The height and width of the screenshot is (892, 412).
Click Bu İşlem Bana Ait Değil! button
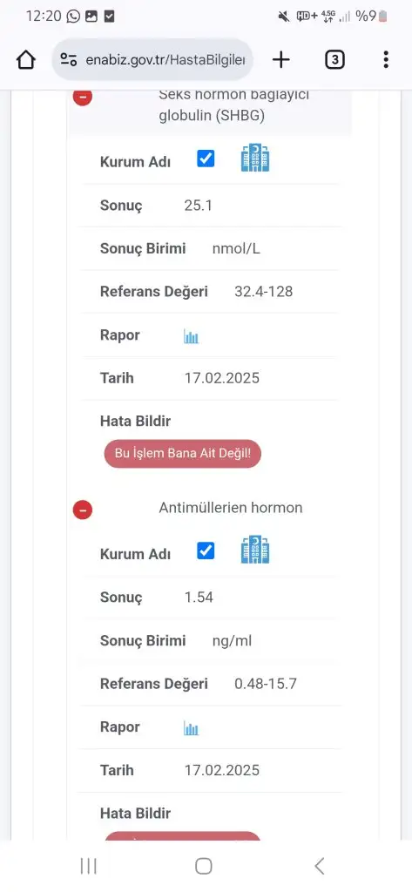click(x=183, y=453)
